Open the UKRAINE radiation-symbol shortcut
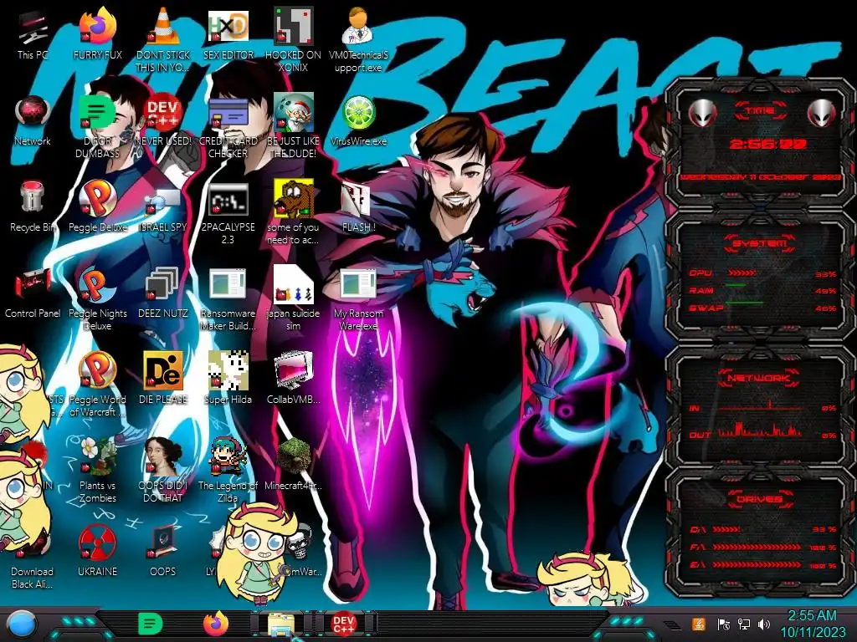This screenshot has height=642, width=857. coord(98,543)
